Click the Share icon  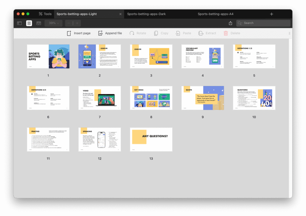[x=230, y=23]
